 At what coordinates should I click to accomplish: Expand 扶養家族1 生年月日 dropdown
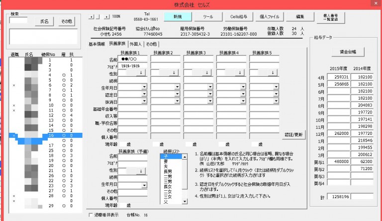coord(144,87)
